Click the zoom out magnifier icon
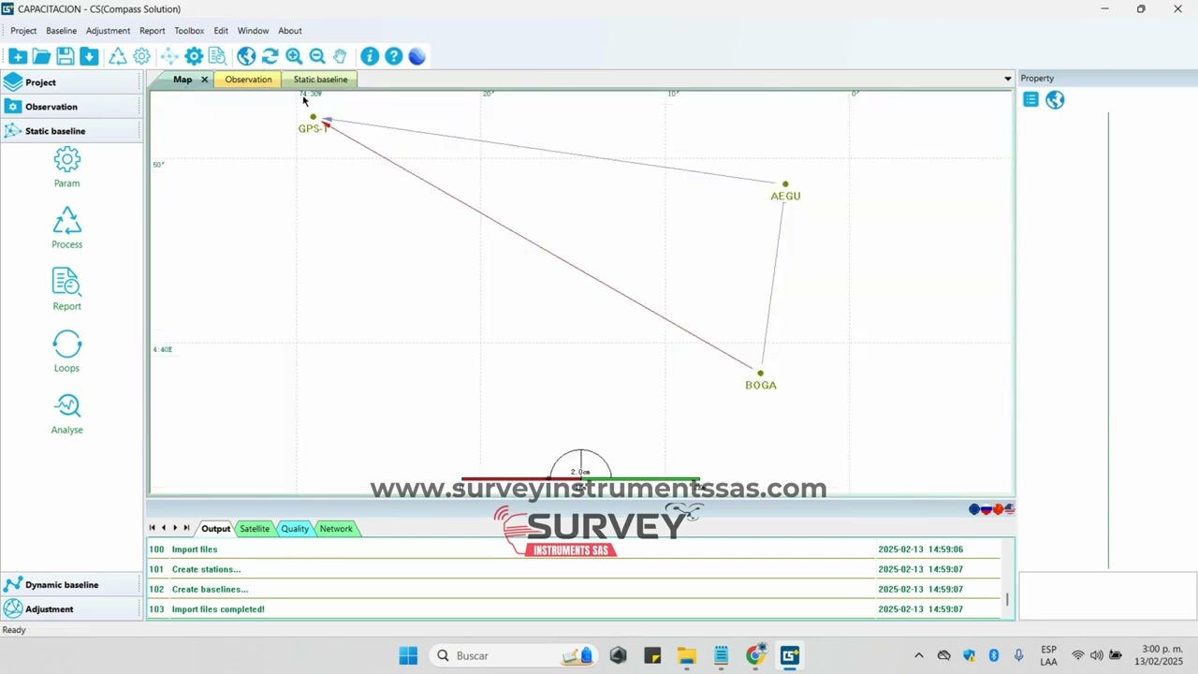Screen dimensions: 1198x674 coord(317,56)
